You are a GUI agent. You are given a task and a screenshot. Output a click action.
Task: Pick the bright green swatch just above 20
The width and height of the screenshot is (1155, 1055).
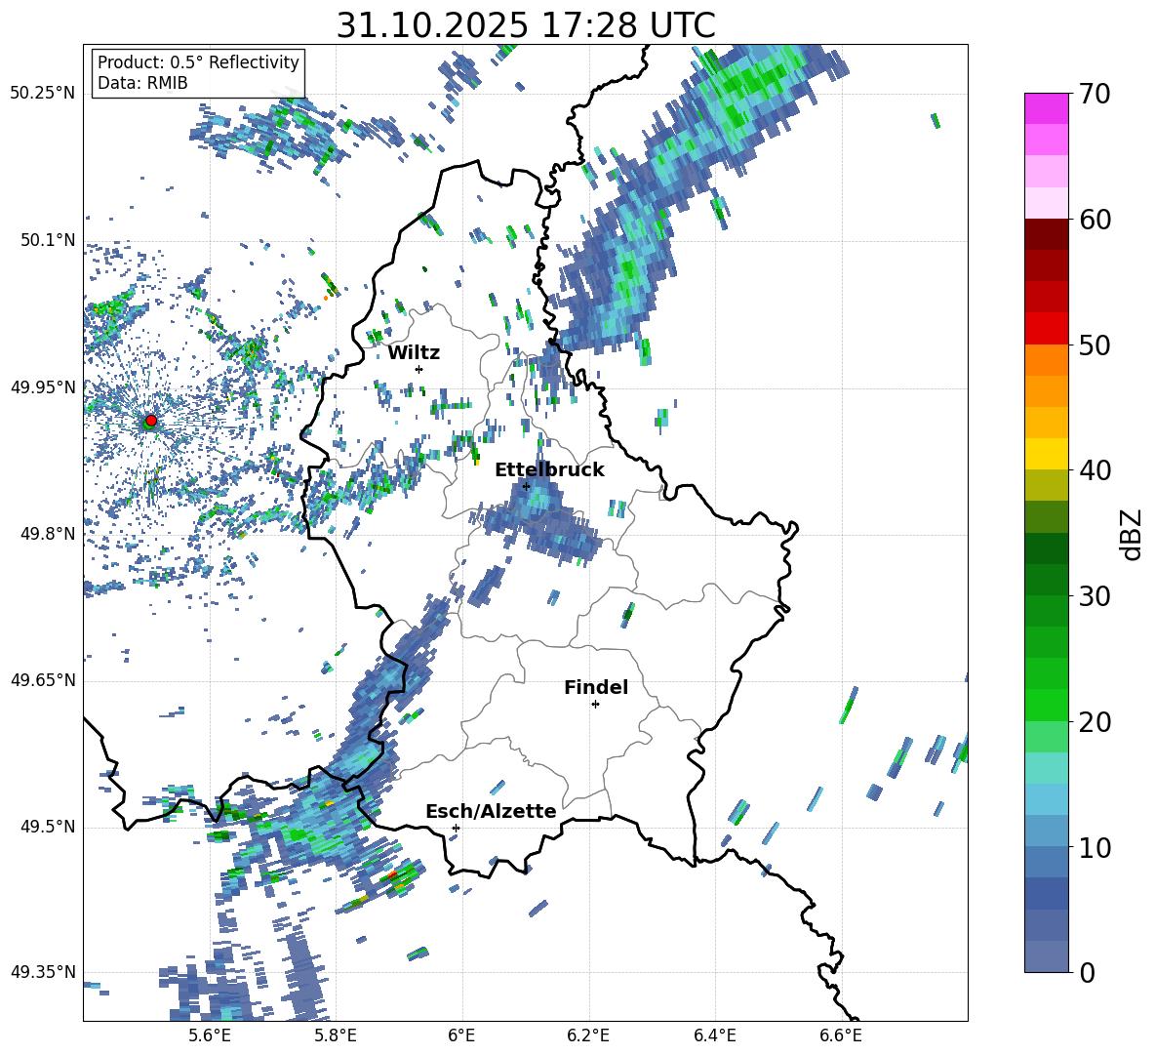(1047, 705)
